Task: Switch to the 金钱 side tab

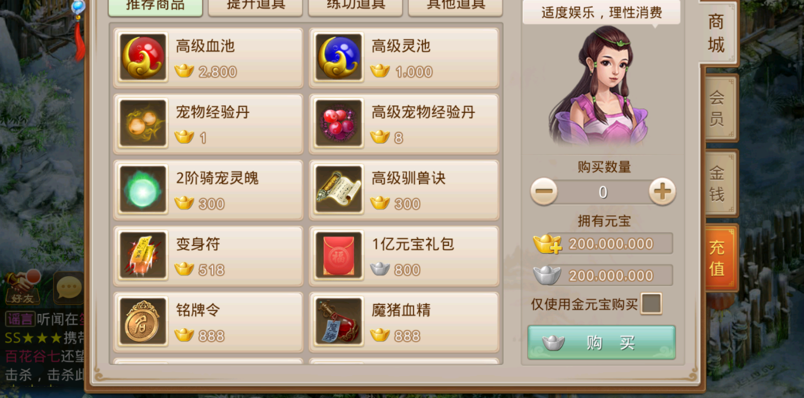Action: [718, 183]
